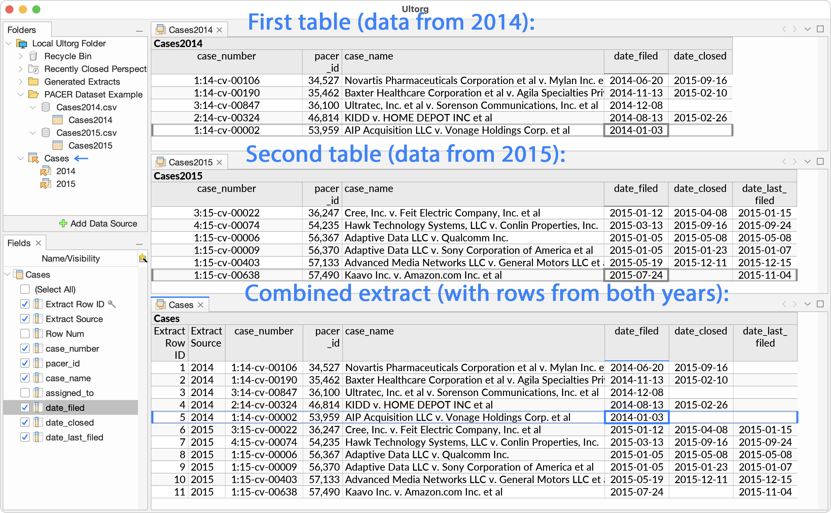Uncheck the pacer_id visibility checkbox
Viewport: 831px width, 513px height.
[x=25, y=363]
